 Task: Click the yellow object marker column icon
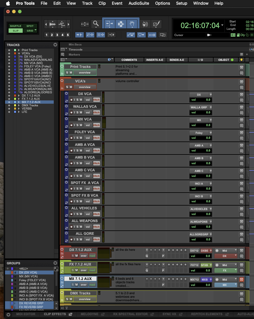click(x=241, y=60)
